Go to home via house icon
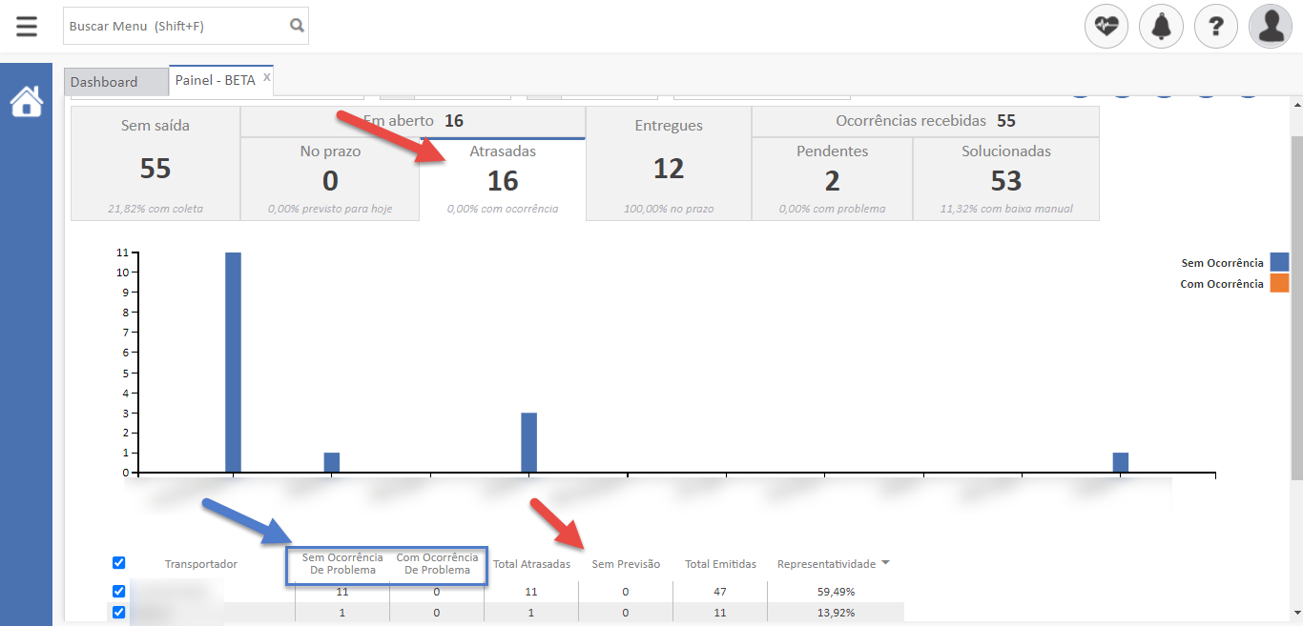The image size is (1303, 626). [x=27, y=101]
